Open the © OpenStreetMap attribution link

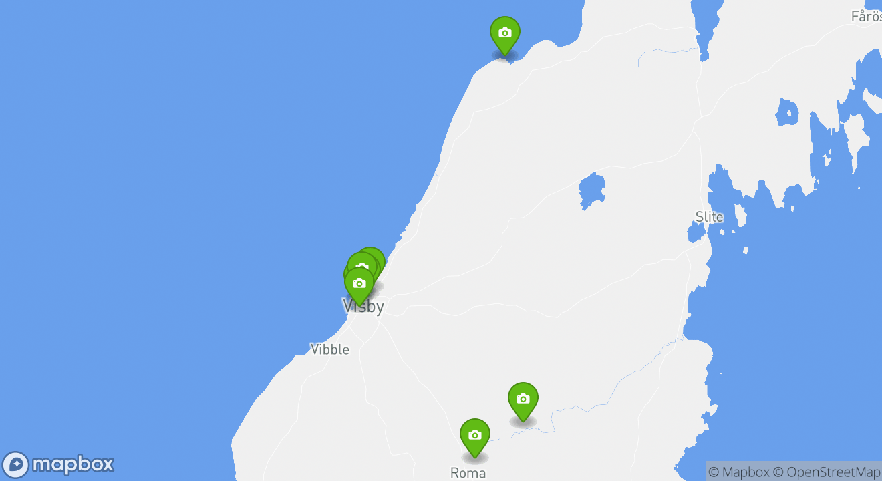click(x=827, y=472)
